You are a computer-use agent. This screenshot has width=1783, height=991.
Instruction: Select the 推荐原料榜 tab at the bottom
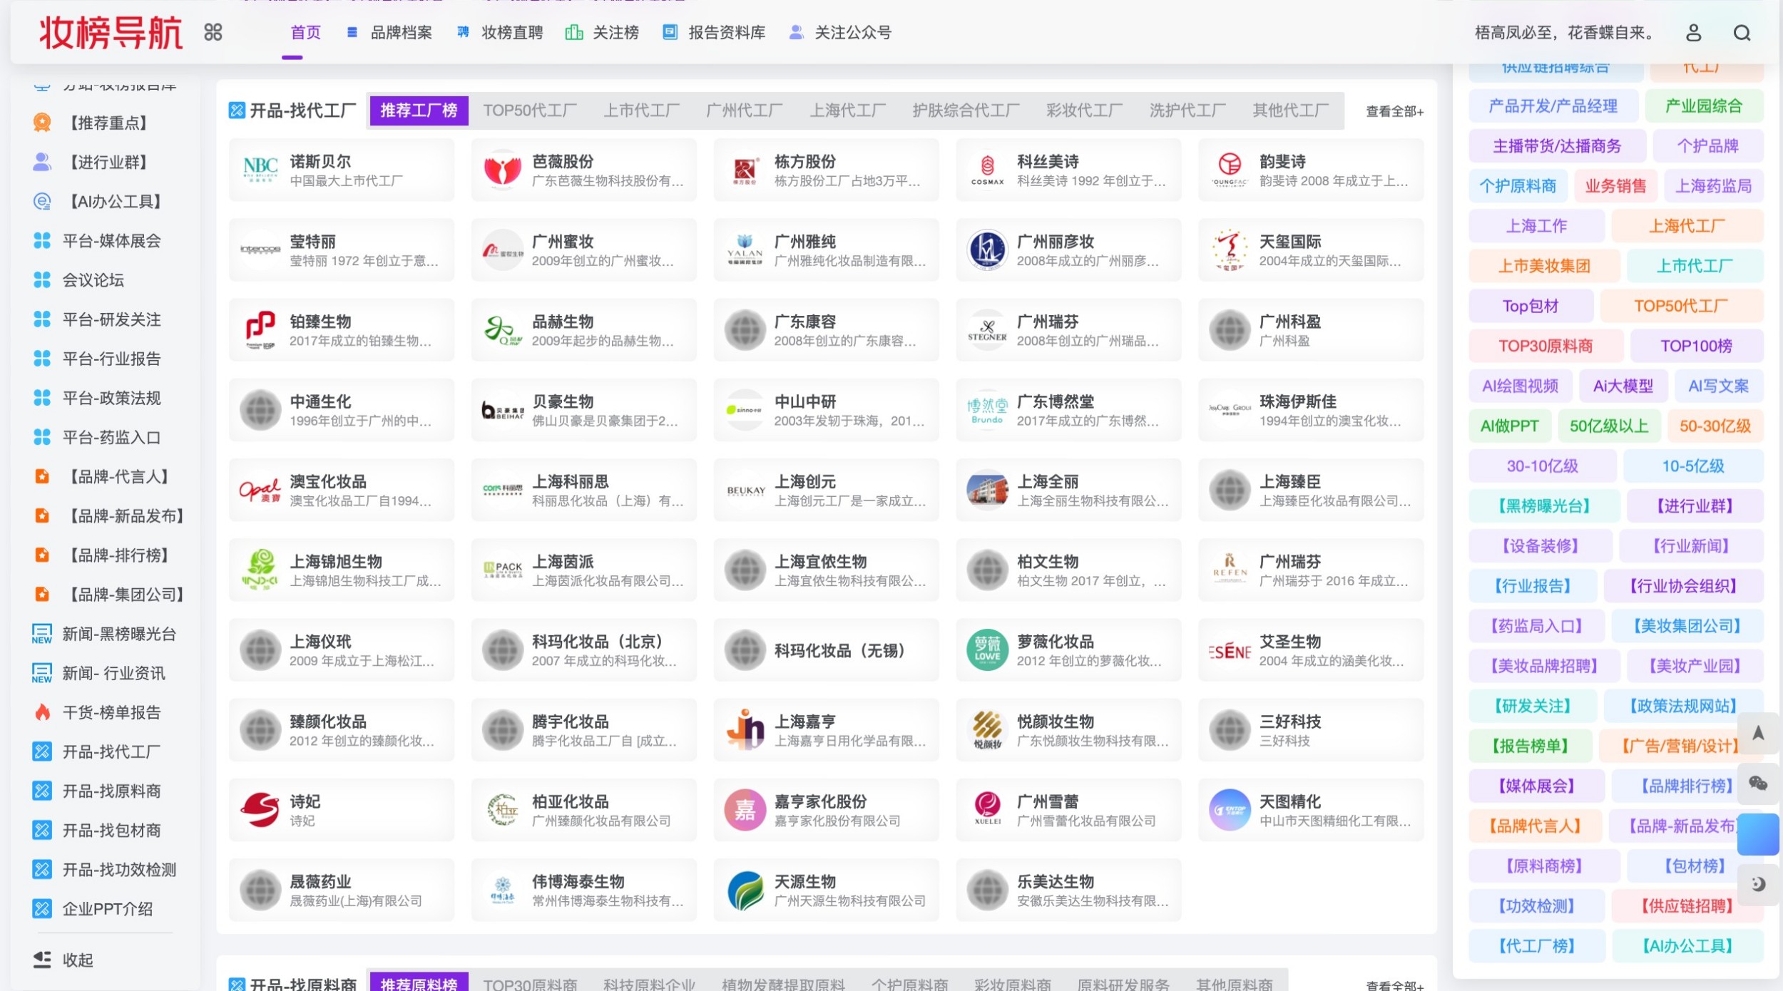420,982
